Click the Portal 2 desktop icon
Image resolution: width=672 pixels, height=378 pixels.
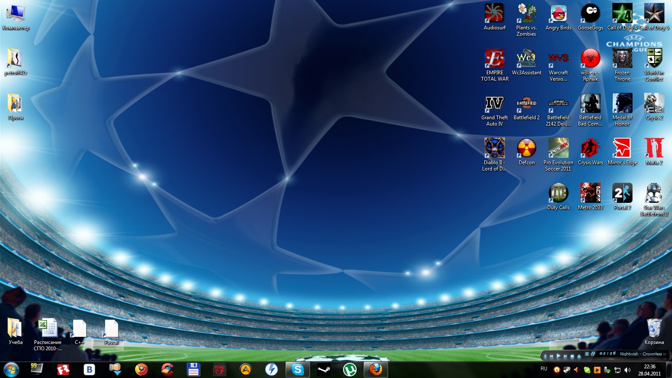click(622, 197)
